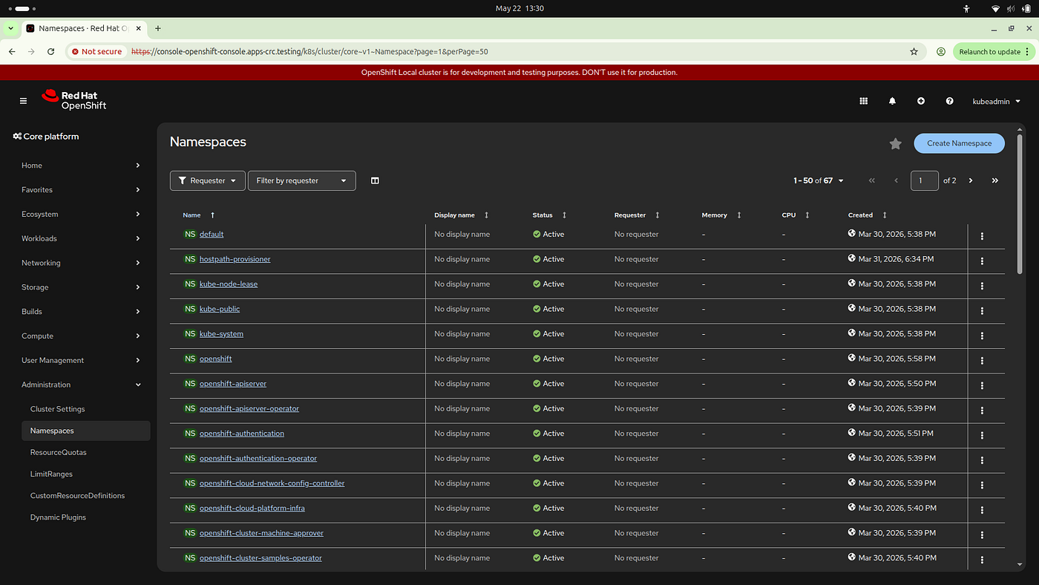
Task: Open kebab menu for openshift-apiserver row
Action: click(x=982, y=385)
